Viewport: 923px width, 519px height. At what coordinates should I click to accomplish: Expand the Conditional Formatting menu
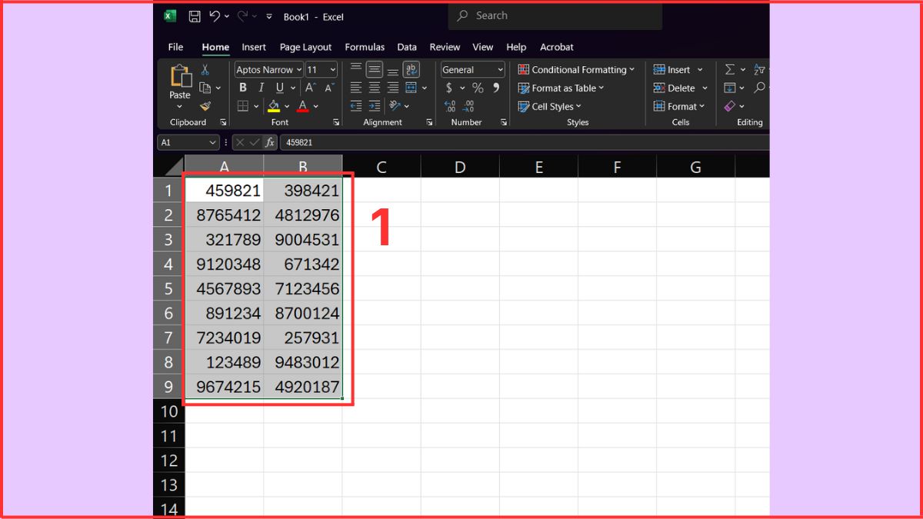(x=577, y=69)
